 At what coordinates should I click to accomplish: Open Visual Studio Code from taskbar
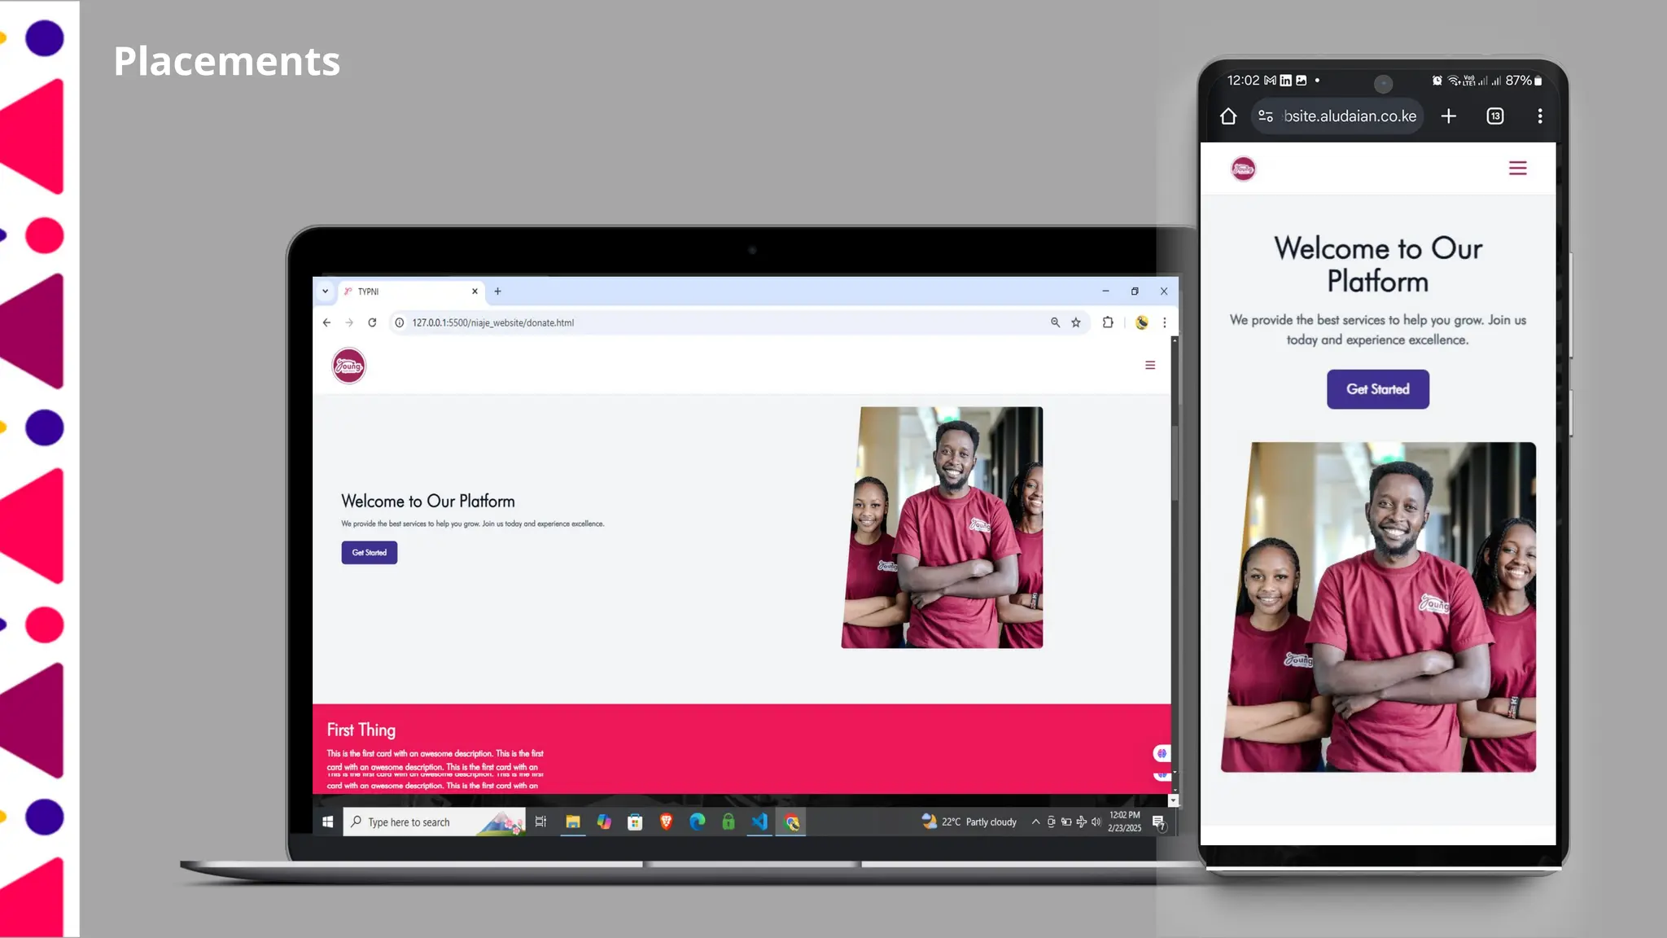759,822
